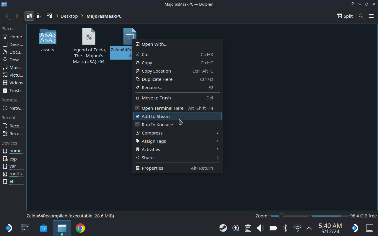Open Desktop in Places sidebar

(13, 45)
